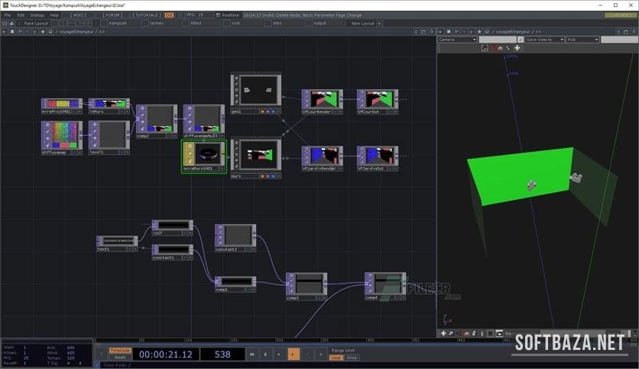
Task: Select Loop range limit mode
Action: pyautogui.click(x=336, y=358)
